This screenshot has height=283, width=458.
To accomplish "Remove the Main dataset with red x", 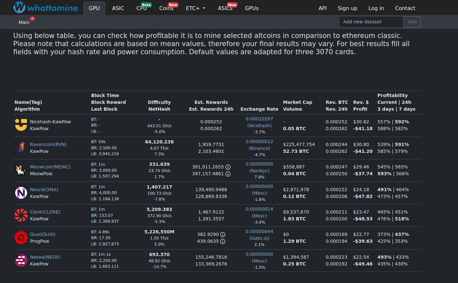I will pyautogui.click(x=32, y=19).
